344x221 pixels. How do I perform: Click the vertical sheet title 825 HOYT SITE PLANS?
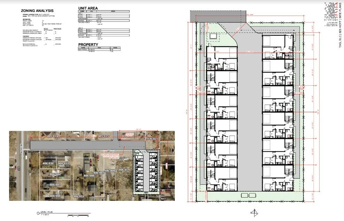point(340,25)
